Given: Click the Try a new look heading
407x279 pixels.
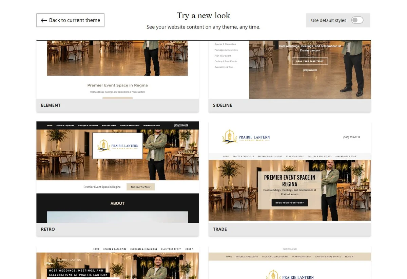Looking at the screenshot, I should pos(203,16).
